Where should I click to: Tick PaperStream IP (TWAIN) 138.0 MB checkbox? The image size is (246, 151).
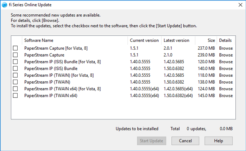(x=15, y=82)
